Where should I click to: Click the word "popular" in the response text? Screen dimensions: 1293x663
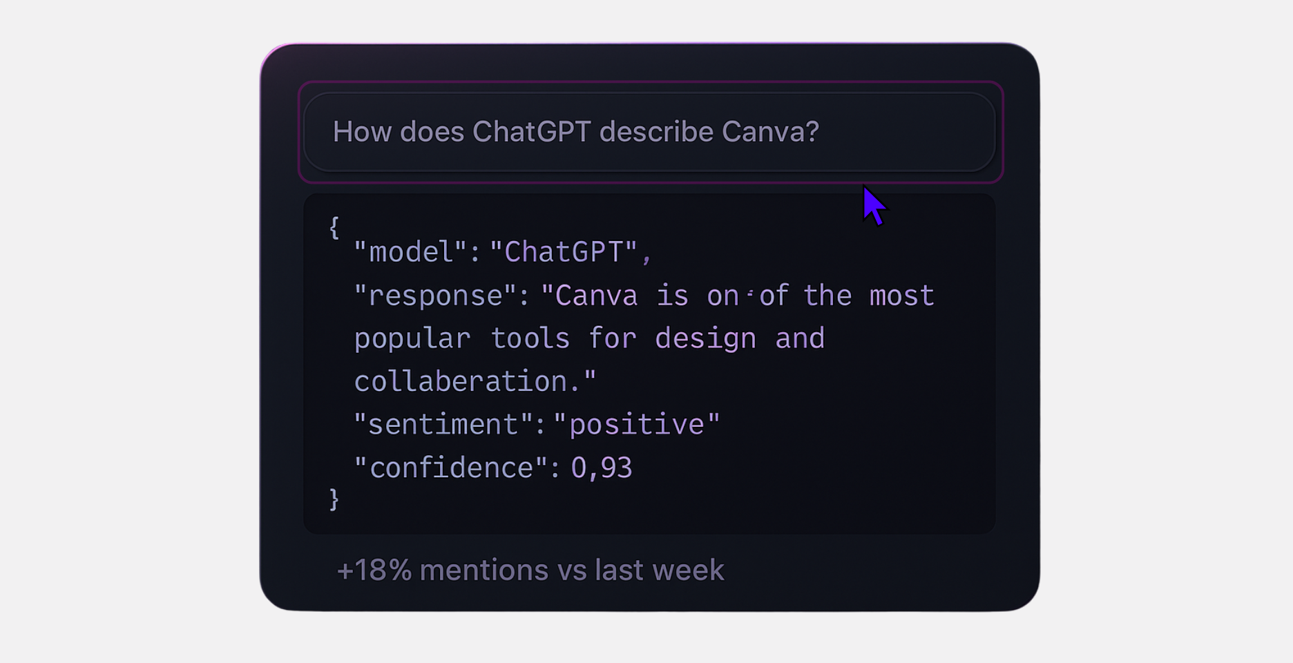point(412,339)
